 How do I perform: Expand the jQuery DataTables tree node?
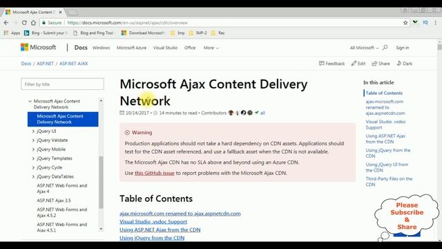click(x=33, y=176)
